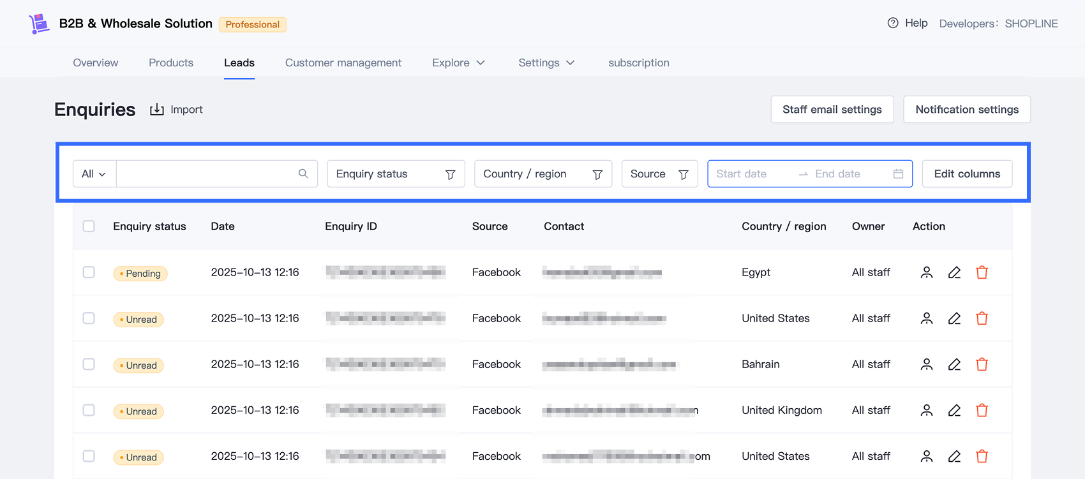Delete the Egypt enquiry row
Viewport: 1085px width, 479px height.
tap(982, 272)
